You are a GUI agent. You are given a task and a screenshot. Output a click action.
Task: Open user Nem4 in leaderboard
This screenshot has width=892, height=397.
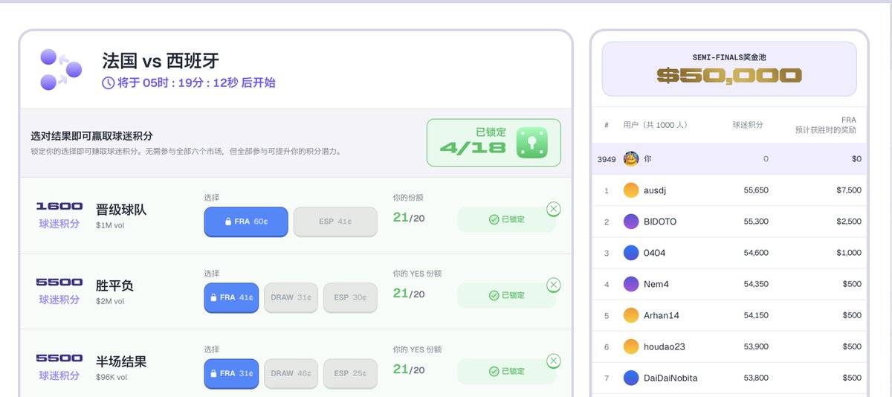[657, 284]
